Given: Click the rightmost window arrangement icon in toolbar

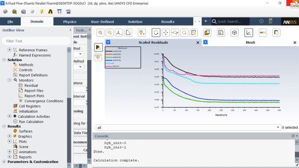Looking at the screenshot, I should coord(276,33).
